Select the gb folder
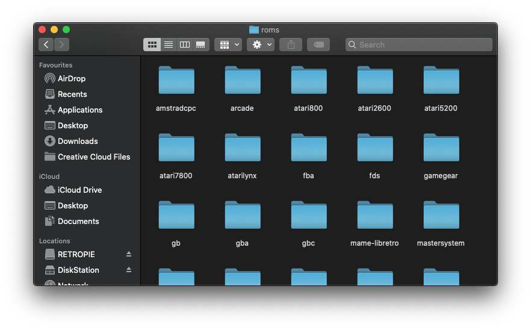531x330 pixels. click(176, 216)
